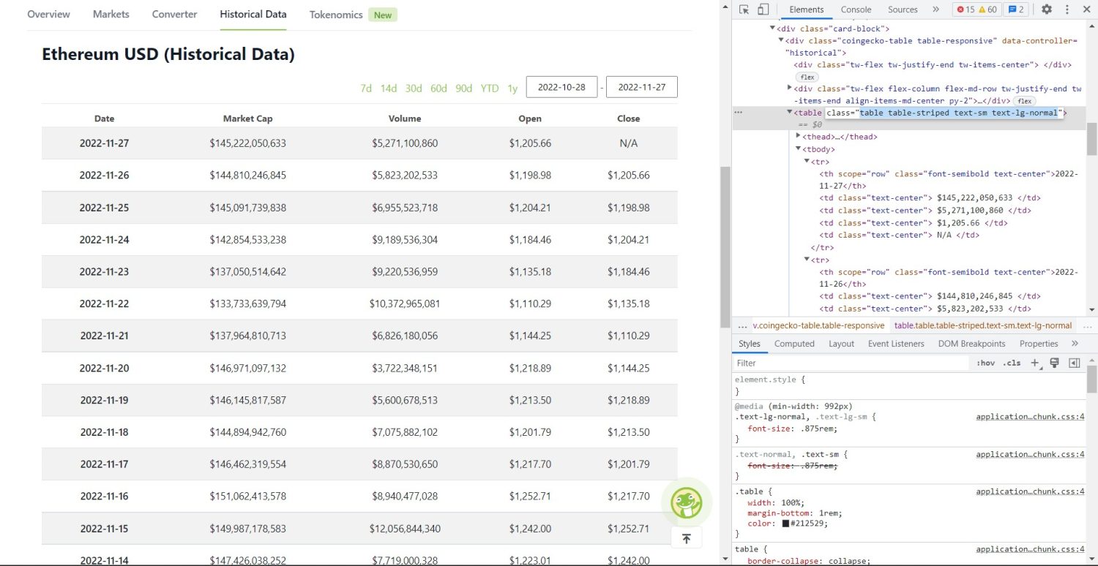Show more Styles sidebar tabs with the chevron

click(x=1075, y=344)
